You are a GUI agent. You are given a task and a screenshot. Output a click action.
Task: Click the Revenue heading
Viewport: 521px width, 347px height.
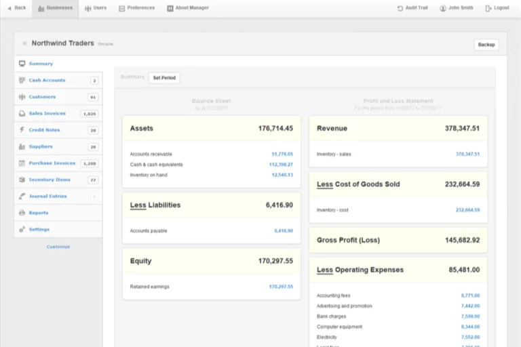[x=332, y=129]
